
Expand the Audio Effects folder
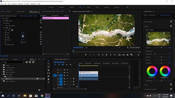click(x=2, y=70)
